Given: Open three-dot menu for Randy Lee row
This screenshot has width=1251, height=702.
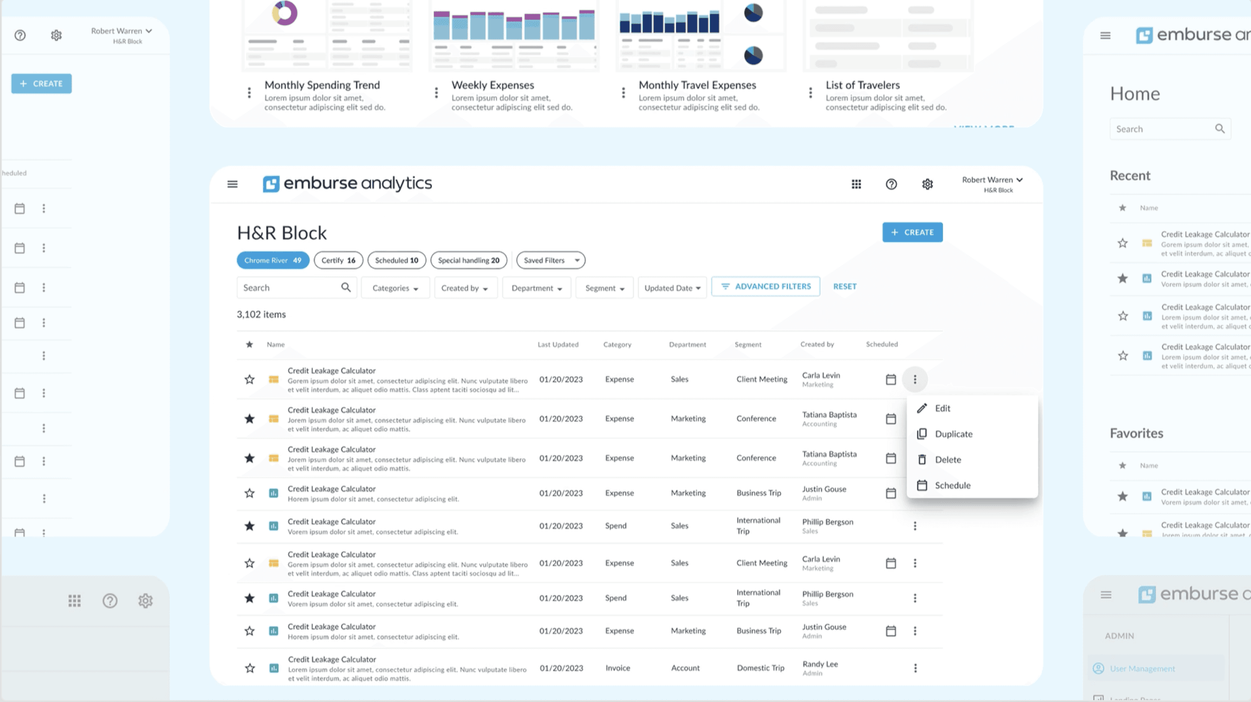Looking at the screenshot, I should [915, 668].
